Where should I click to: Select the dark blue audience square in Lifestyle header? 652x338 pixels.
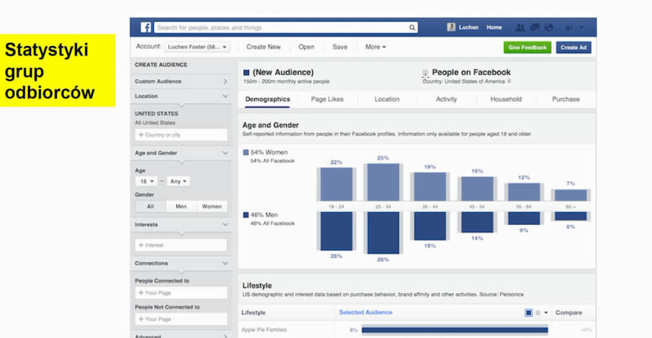[x=528, y=313]
